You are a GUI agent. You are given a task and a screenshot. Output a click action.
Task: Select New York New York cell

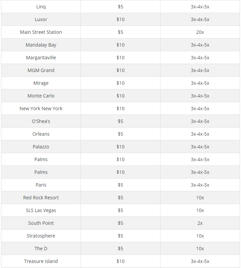41,109
